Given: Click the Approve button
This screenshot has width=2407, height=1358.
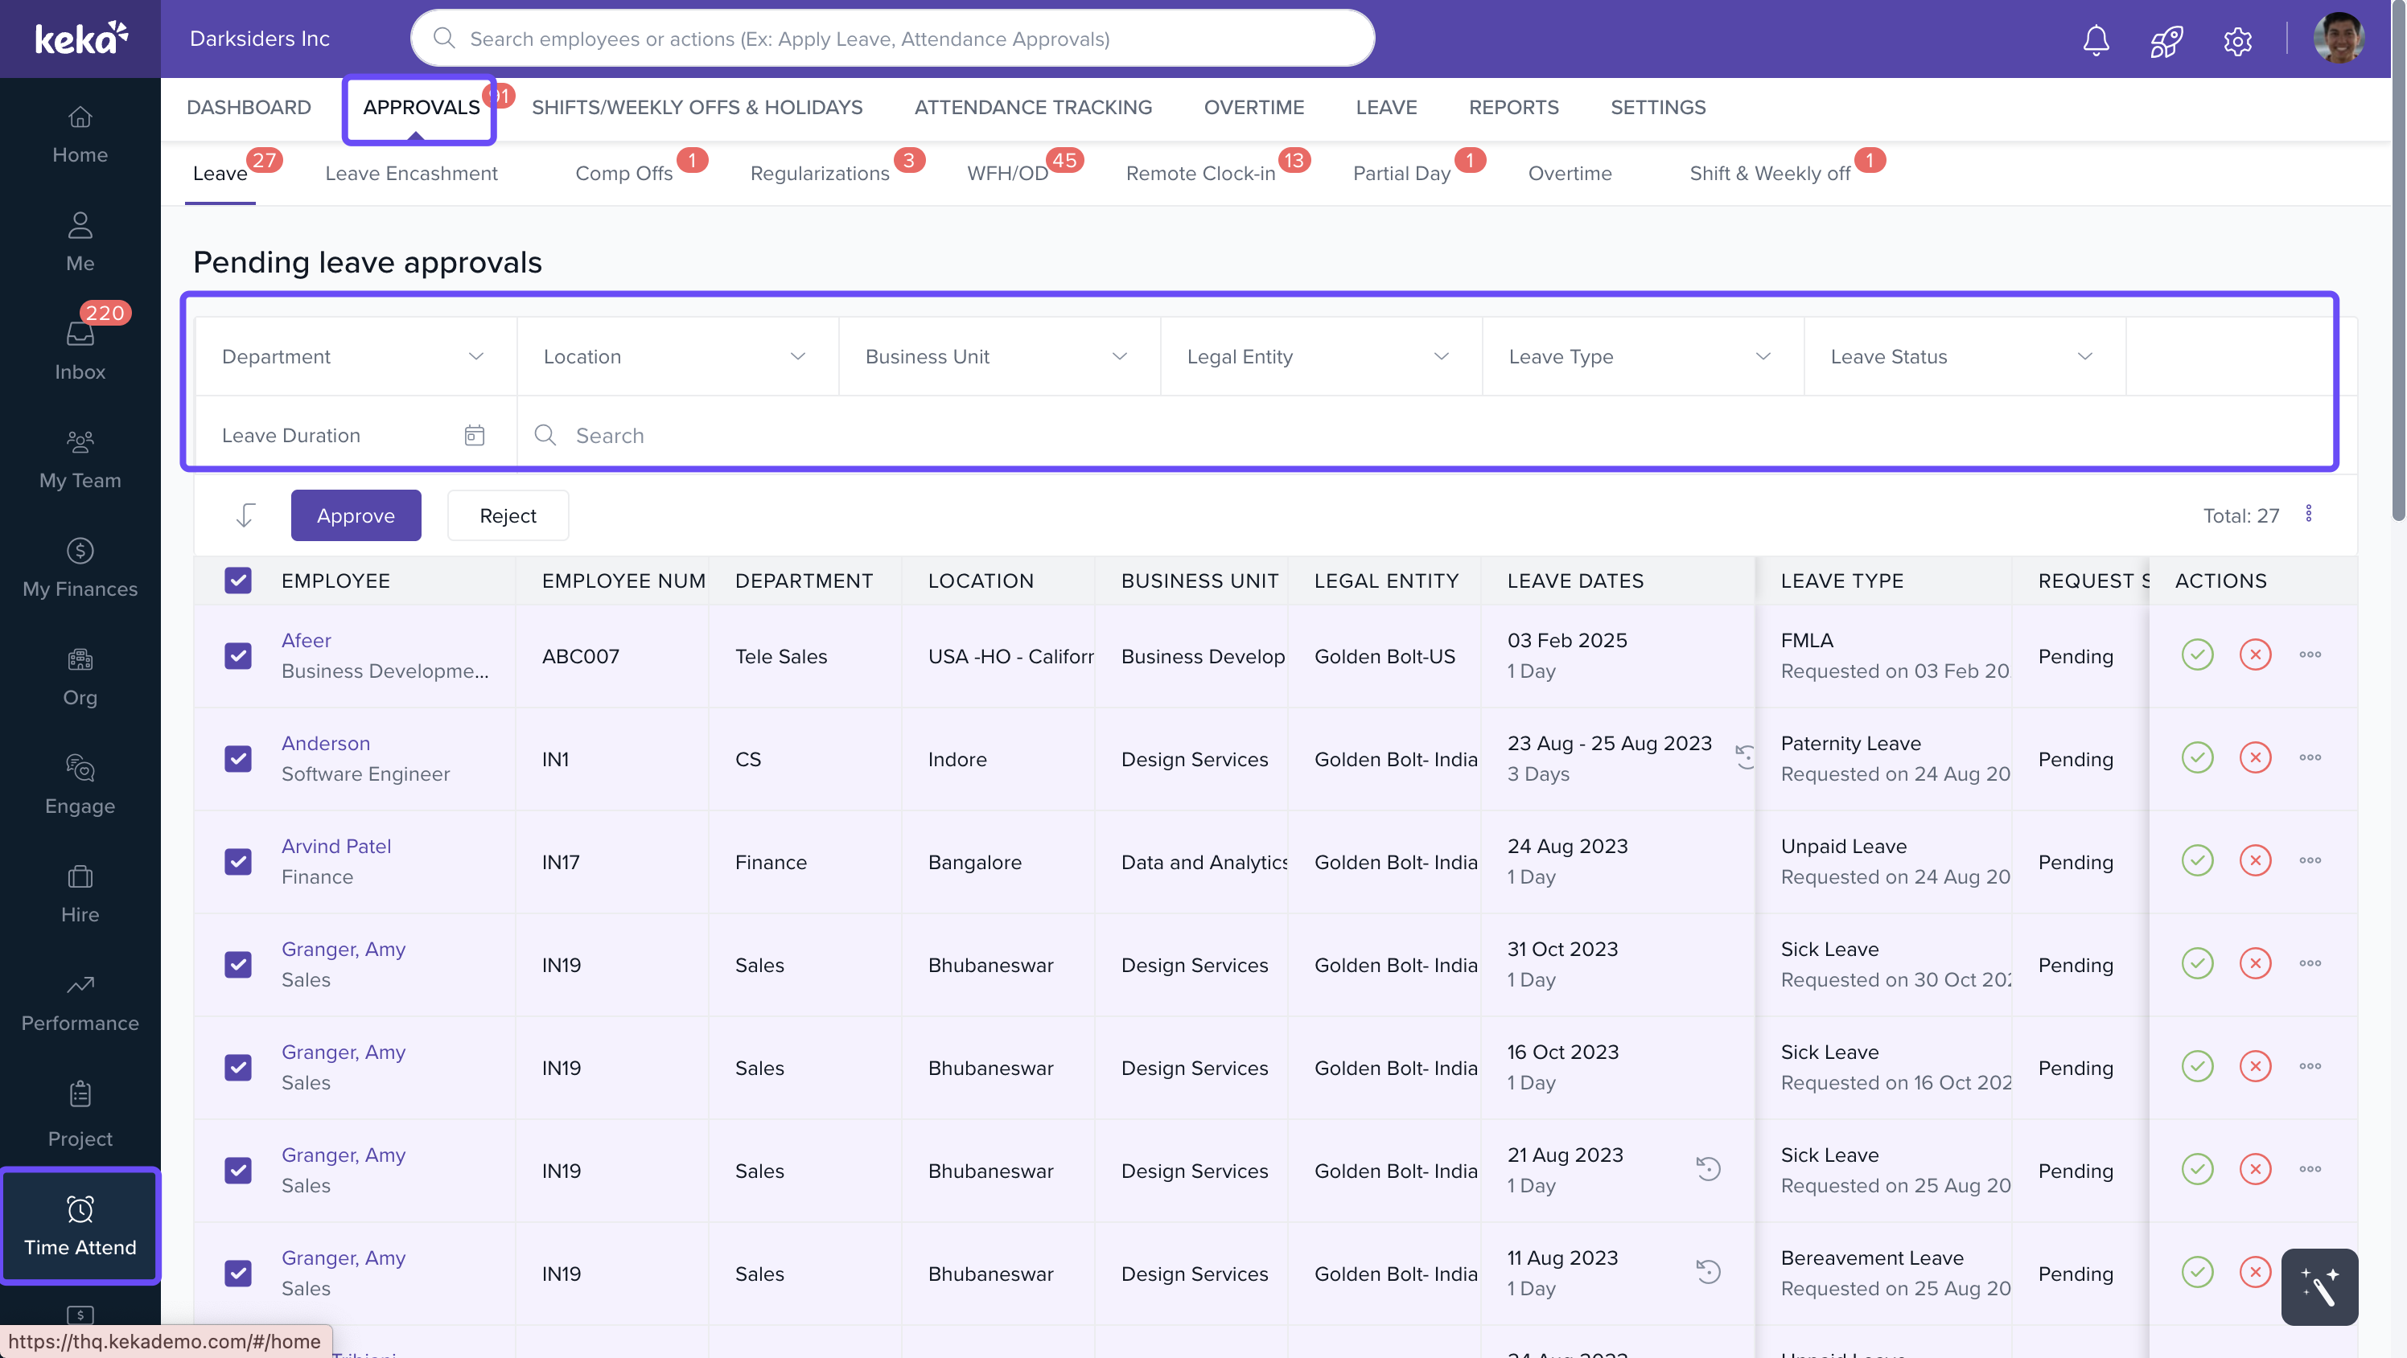Looking at the screenshot, I should coord(355,515).
